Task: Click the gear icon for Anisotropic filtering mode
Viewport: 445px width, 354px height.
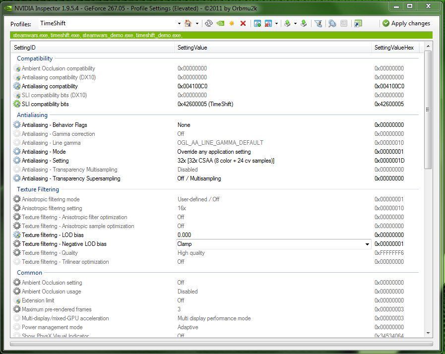Action: [x=17, y=199]
